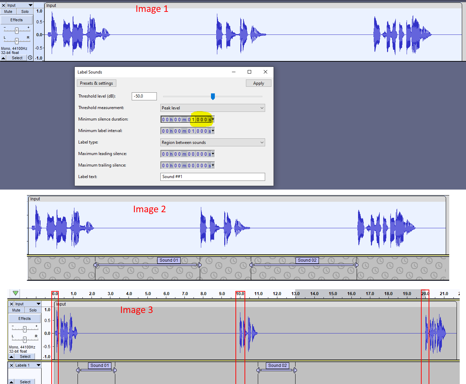This screenshot has height=384, width=466.
Task: Collapse the Labels track using its arrow icon
Action: pos(11,382)
